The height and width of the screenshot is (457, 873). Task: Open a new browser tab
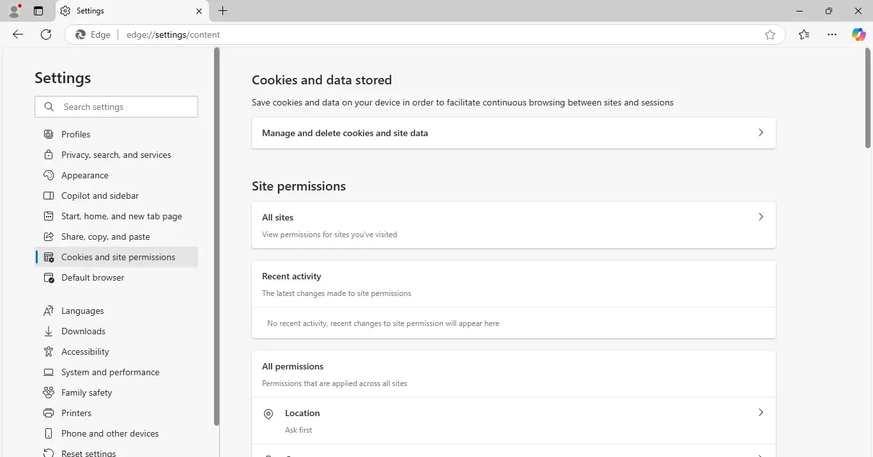[223, 11]
